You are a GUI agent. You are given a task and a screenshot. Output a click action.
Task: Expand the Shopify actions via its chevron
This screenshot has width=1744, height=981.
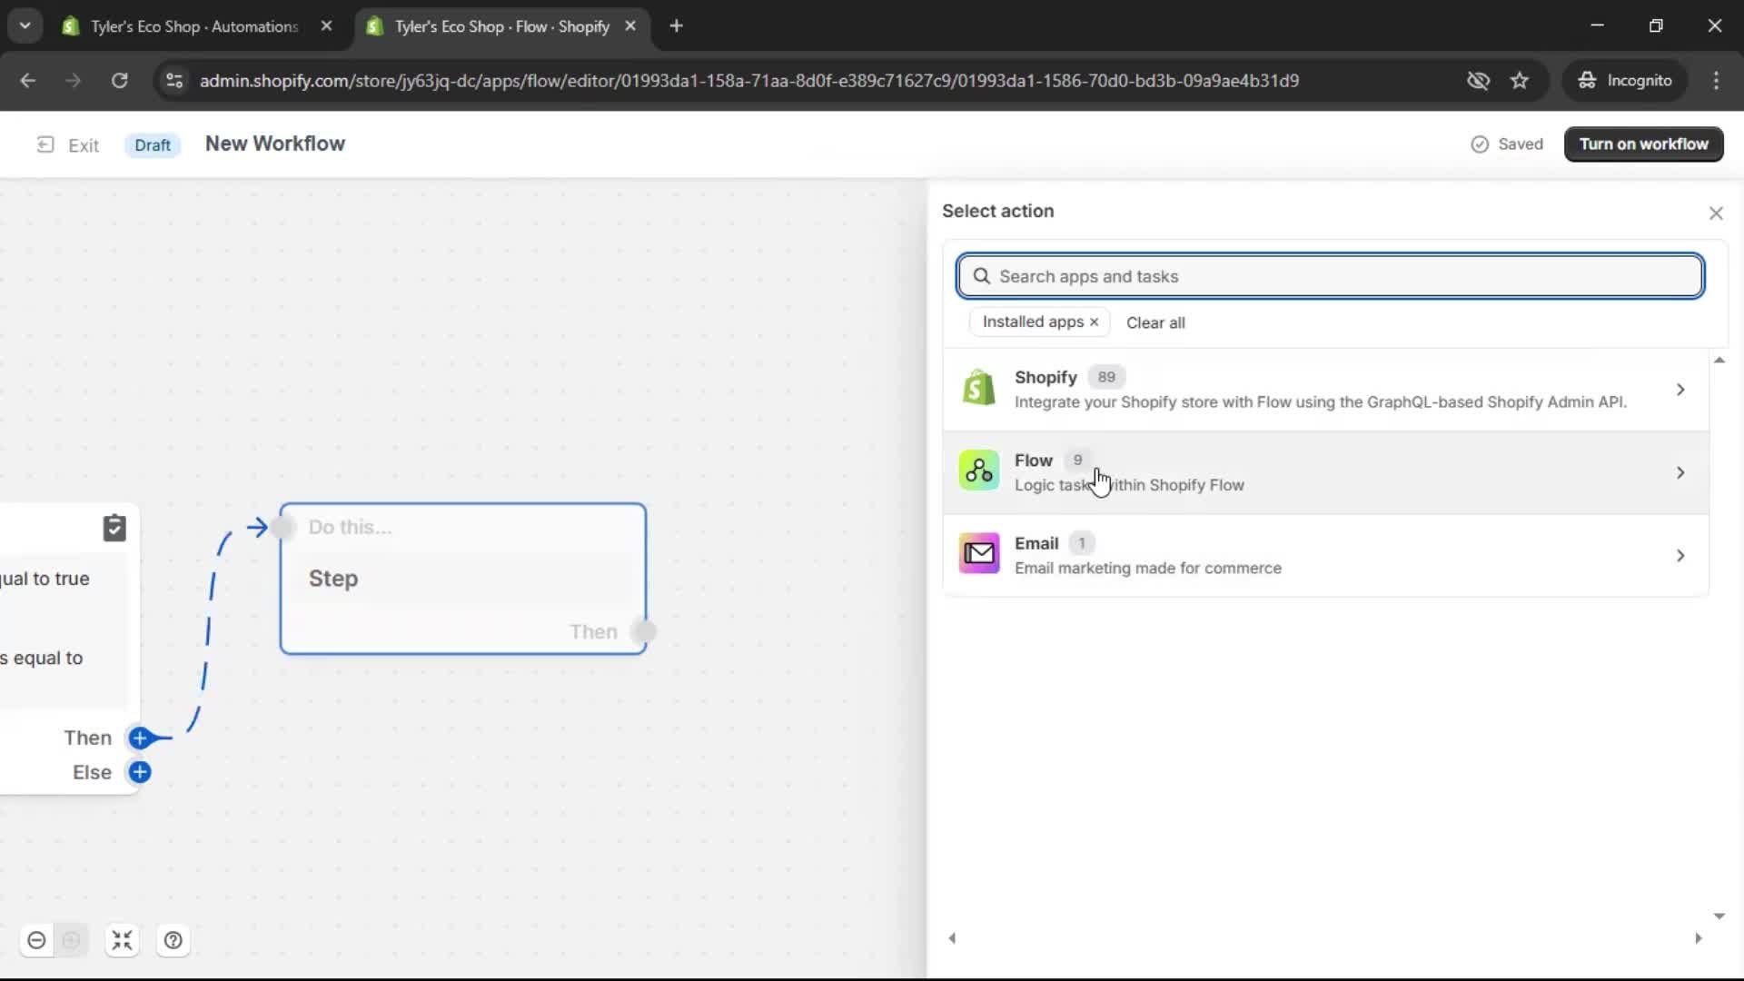coord(1681,389)
